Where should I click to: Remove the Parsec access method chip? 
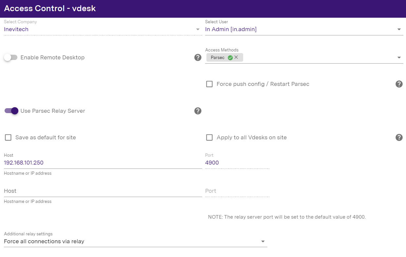[x=236, y=57]
